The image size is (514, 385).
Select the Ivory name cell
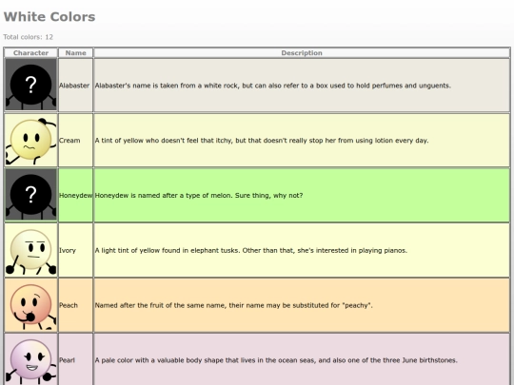[76, 250]
